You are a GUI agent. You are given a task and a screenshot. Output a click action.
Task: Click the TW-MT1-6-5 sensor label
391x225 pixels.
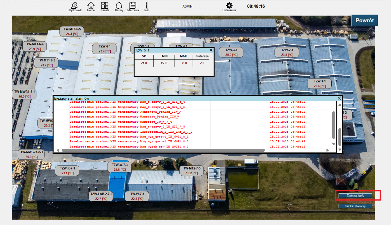pyautogui.click(x=71, y=31)
